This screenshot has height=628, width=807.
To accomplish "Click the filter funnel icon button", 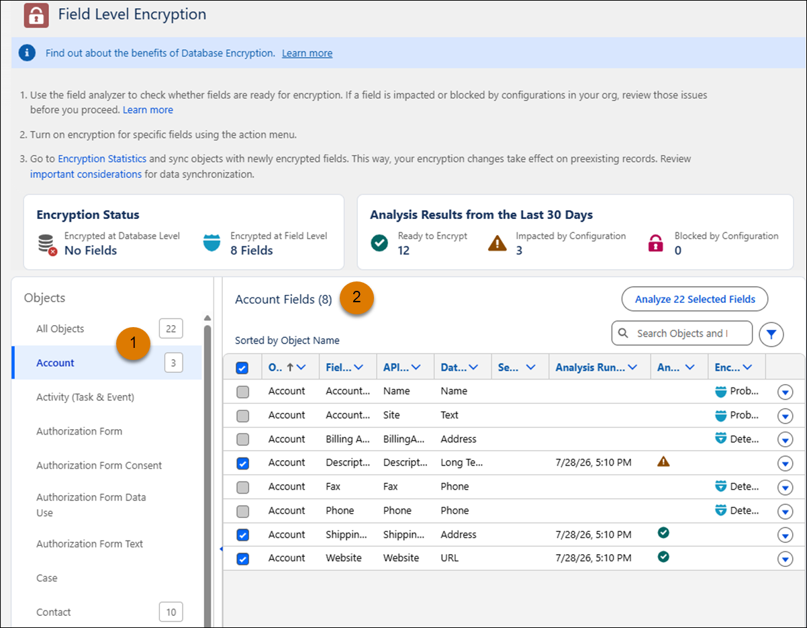I will [x=771, y=334].
